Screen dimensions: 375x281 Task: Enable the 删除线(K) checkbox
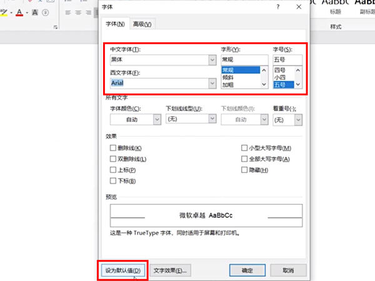113,148
